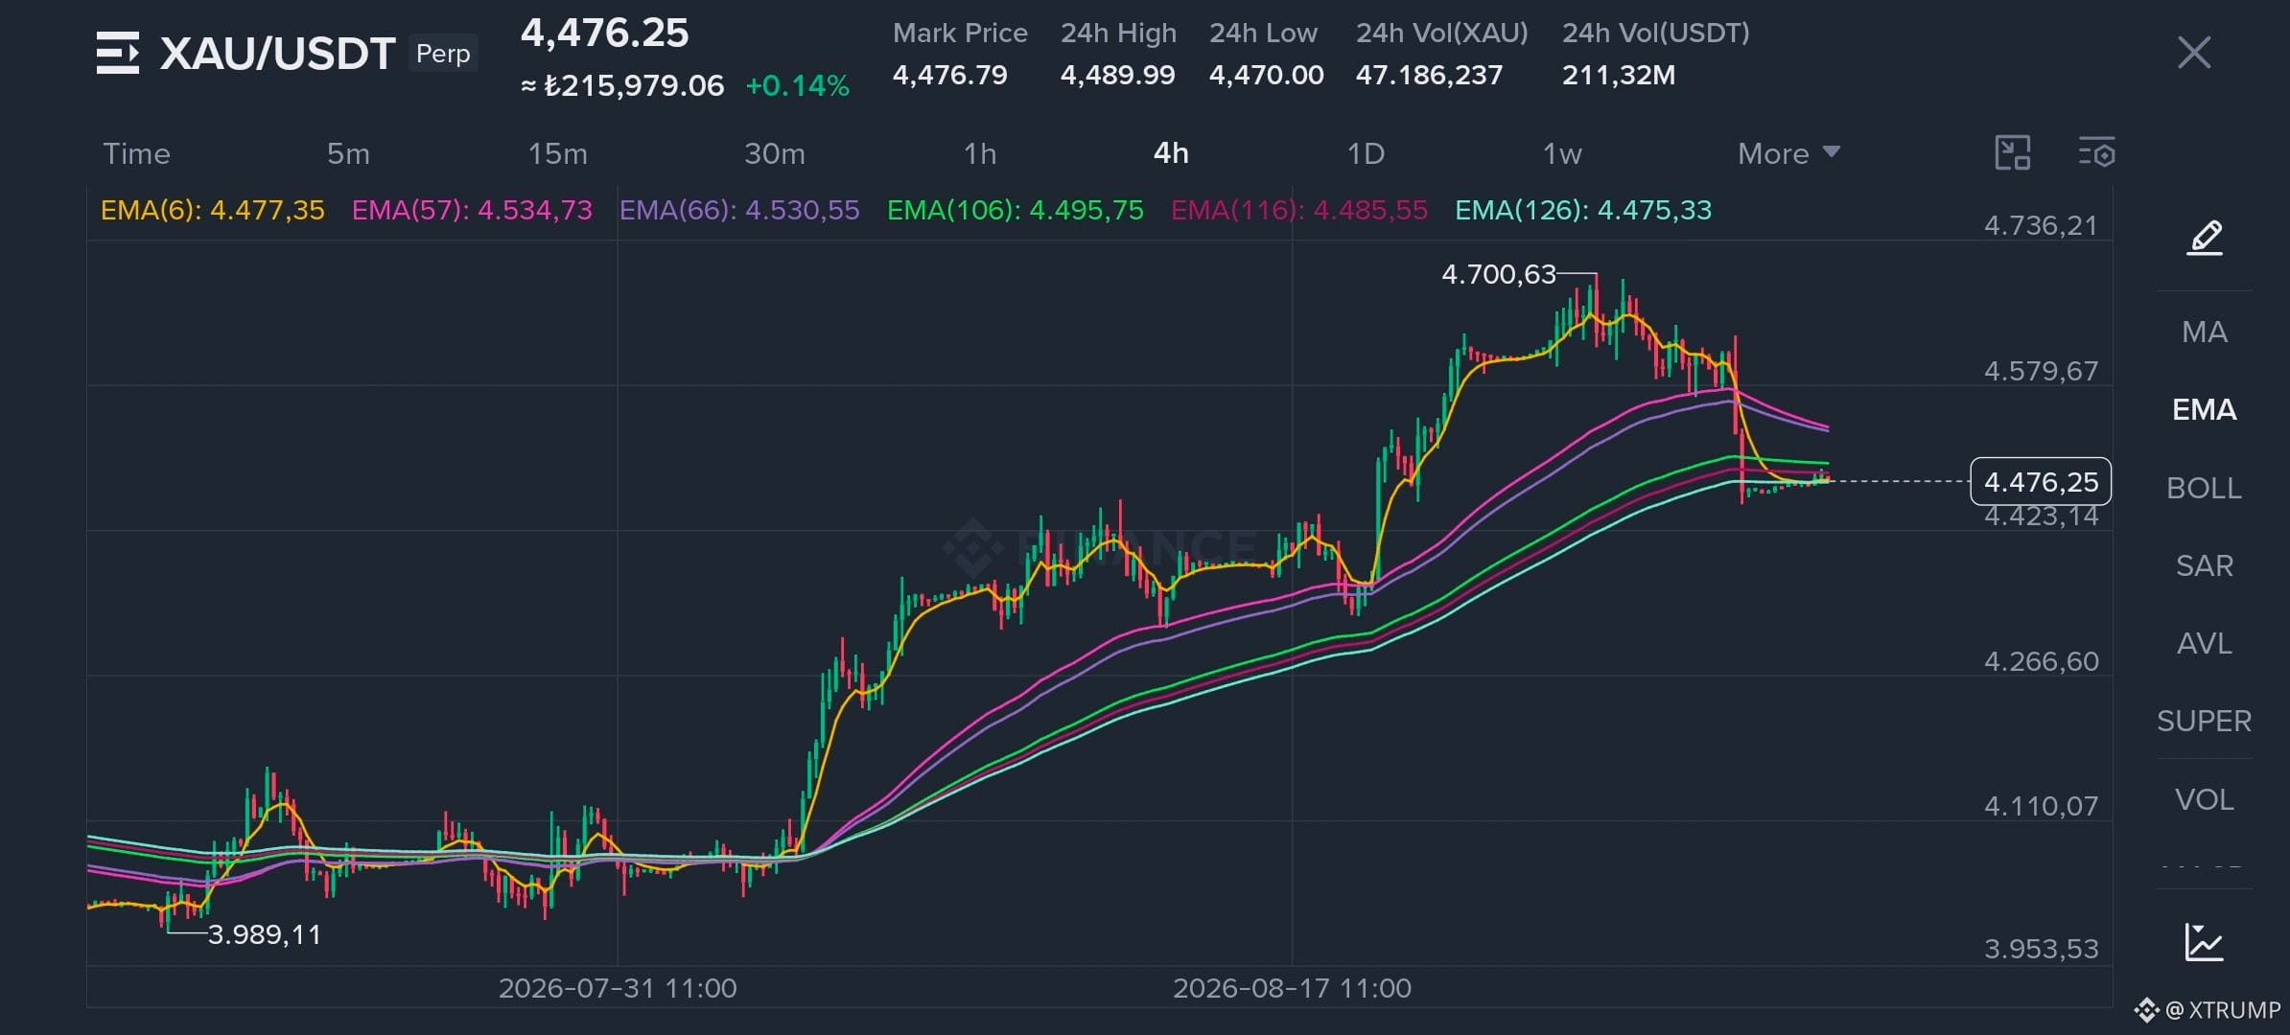
Task: Open chart settings list-gear icon
Action: (x=2096, y=153)
